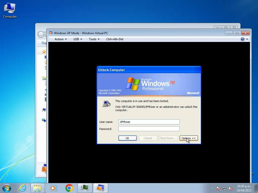Open Windows Explorer from the taskbar
258x193 pixels.
[x=37, y=188]
